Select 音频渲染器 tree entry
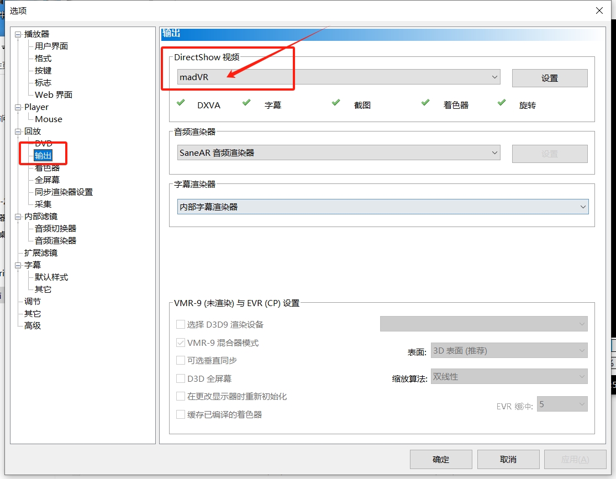616x479 pixels. pos(55,241)
